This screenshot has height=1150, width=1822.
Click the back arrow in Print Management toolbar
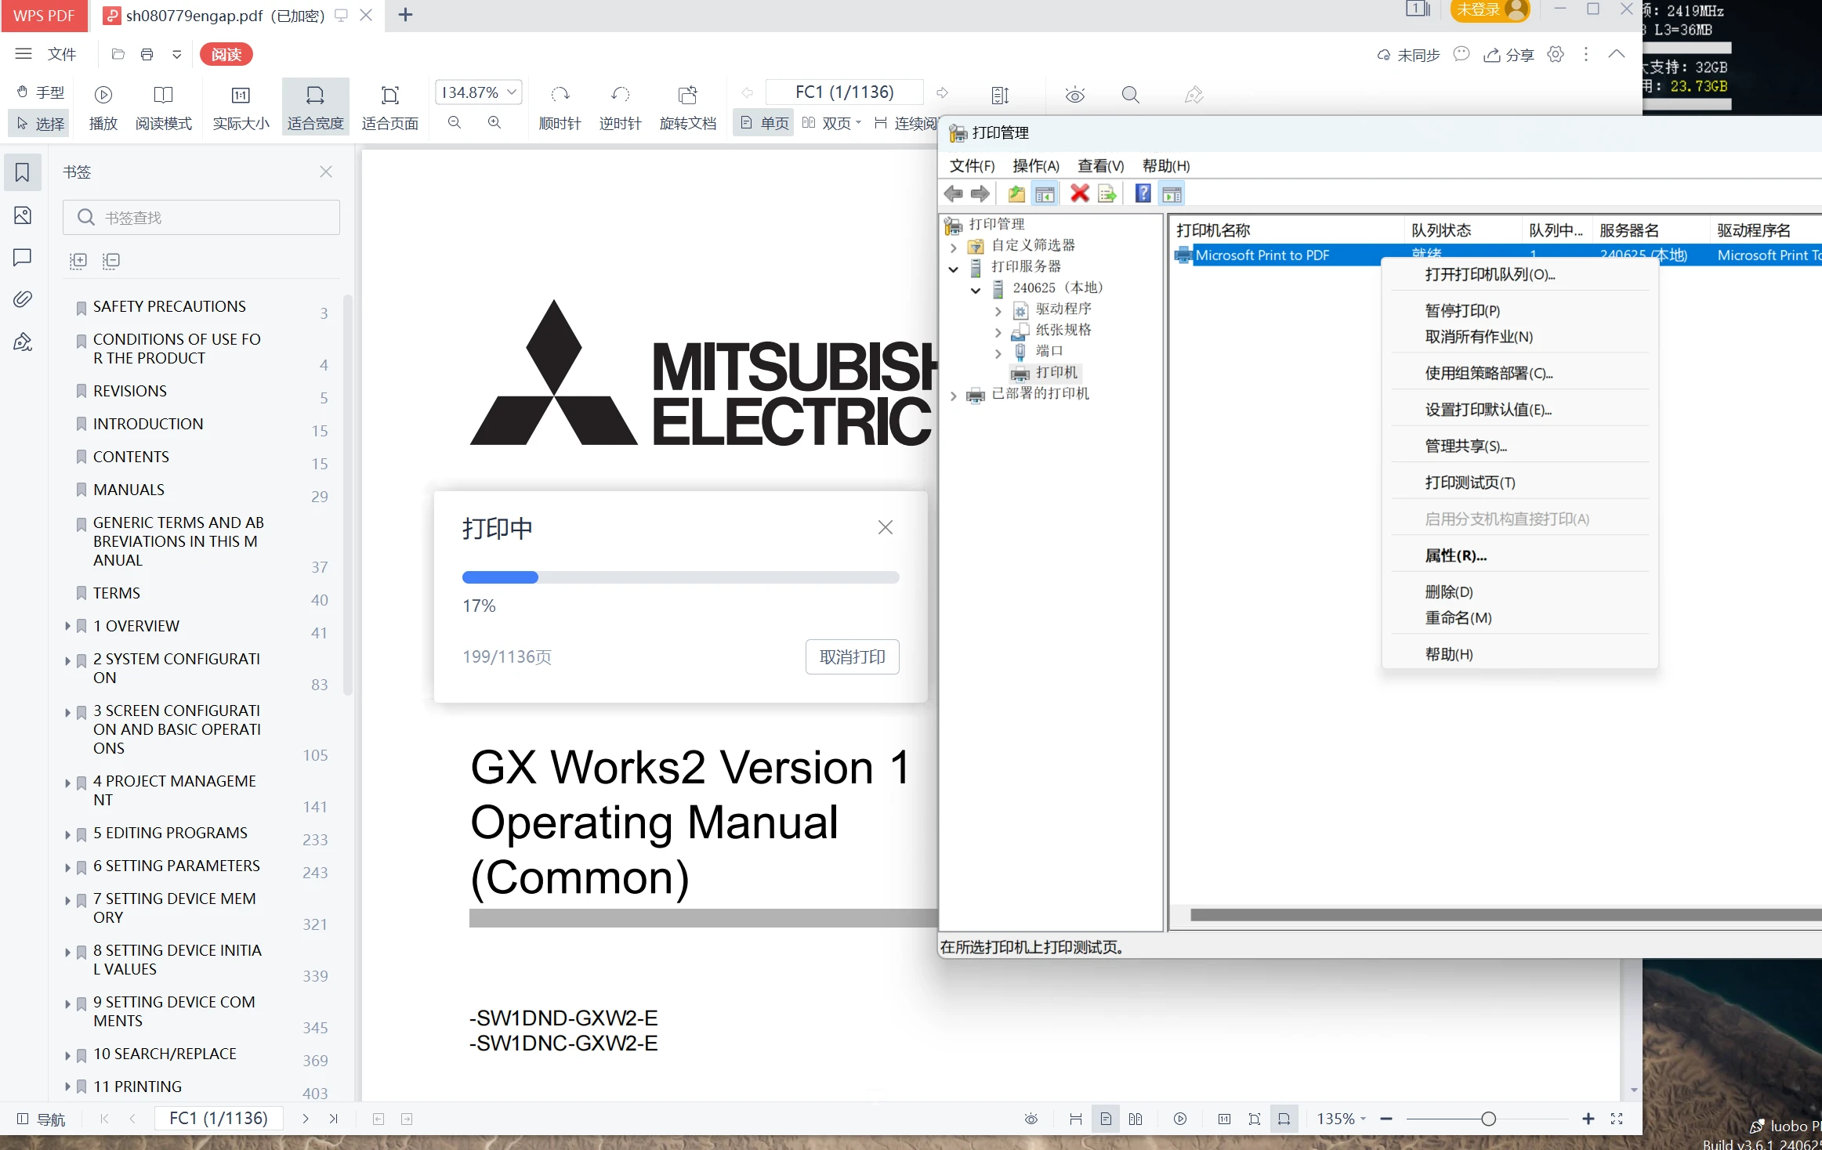click(x=954, y=193)
